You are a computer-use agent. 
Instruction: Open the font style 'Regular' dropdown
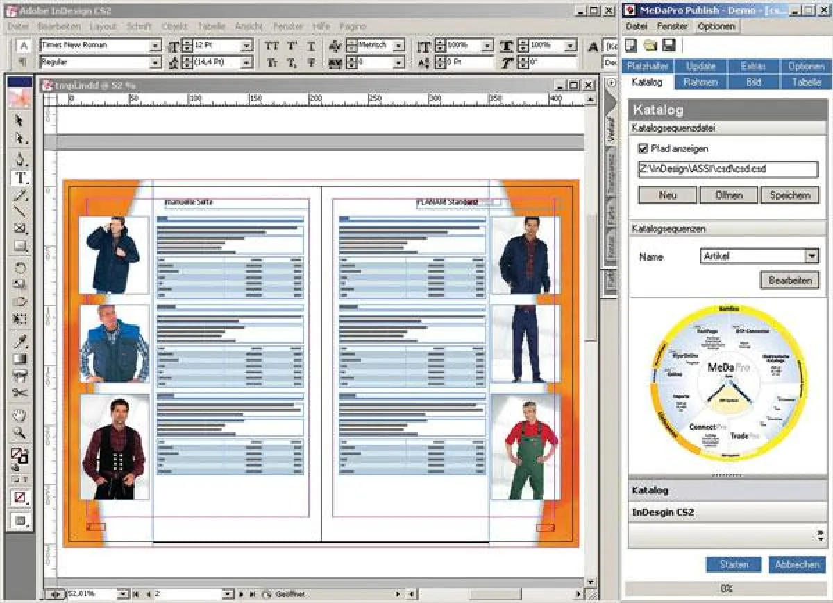point(155,62)
